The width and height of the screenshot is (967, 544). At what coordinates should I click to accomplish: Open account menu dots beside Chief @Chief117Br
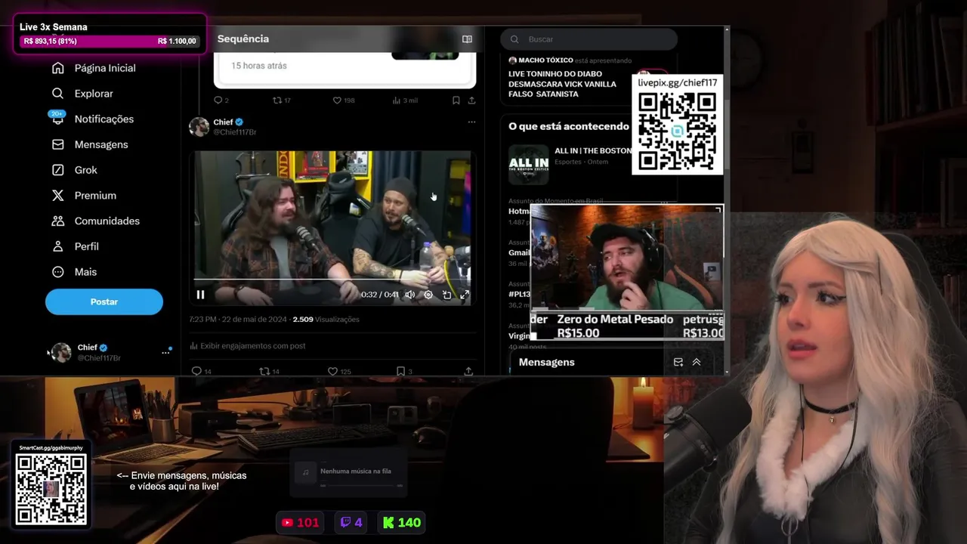(165, 352)
